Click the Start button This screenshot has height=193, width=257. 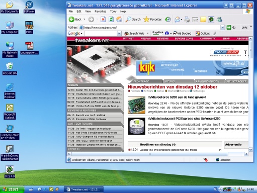tap(12, 189)
